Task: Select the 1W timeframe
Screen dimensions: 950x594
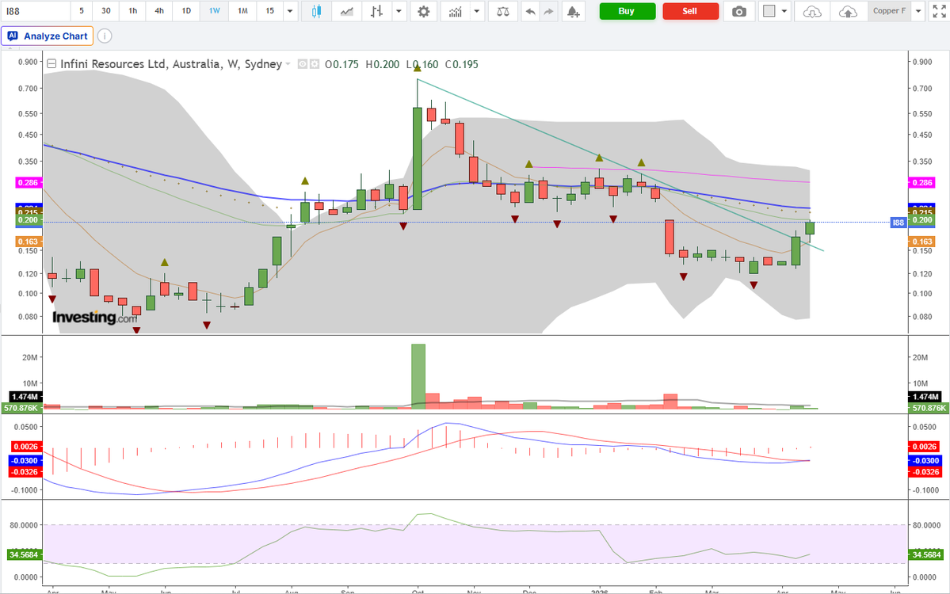Action: [215, 11]
